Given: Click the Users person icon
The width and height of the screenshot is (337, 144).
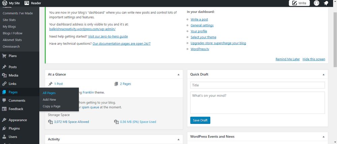Looking at the screenshot, I should 4,137.
